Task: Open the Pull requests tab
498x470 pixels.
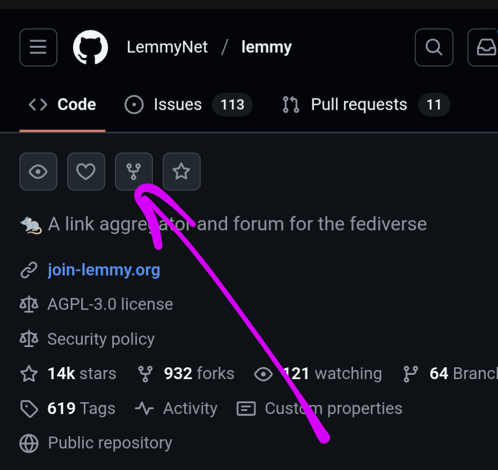Action: (x=366, y=105)
